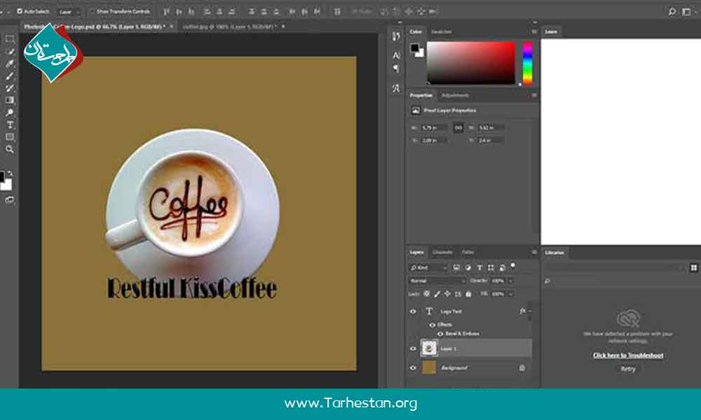Enable the Show Transform Controls checkbox
The height and width of the screenshot is (420, 701).
[x=93, y=11]
